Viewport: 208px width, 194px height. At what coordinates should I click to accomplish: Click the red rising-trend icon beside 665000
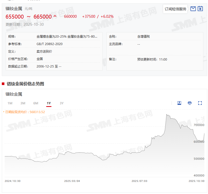tap(55, 16)
